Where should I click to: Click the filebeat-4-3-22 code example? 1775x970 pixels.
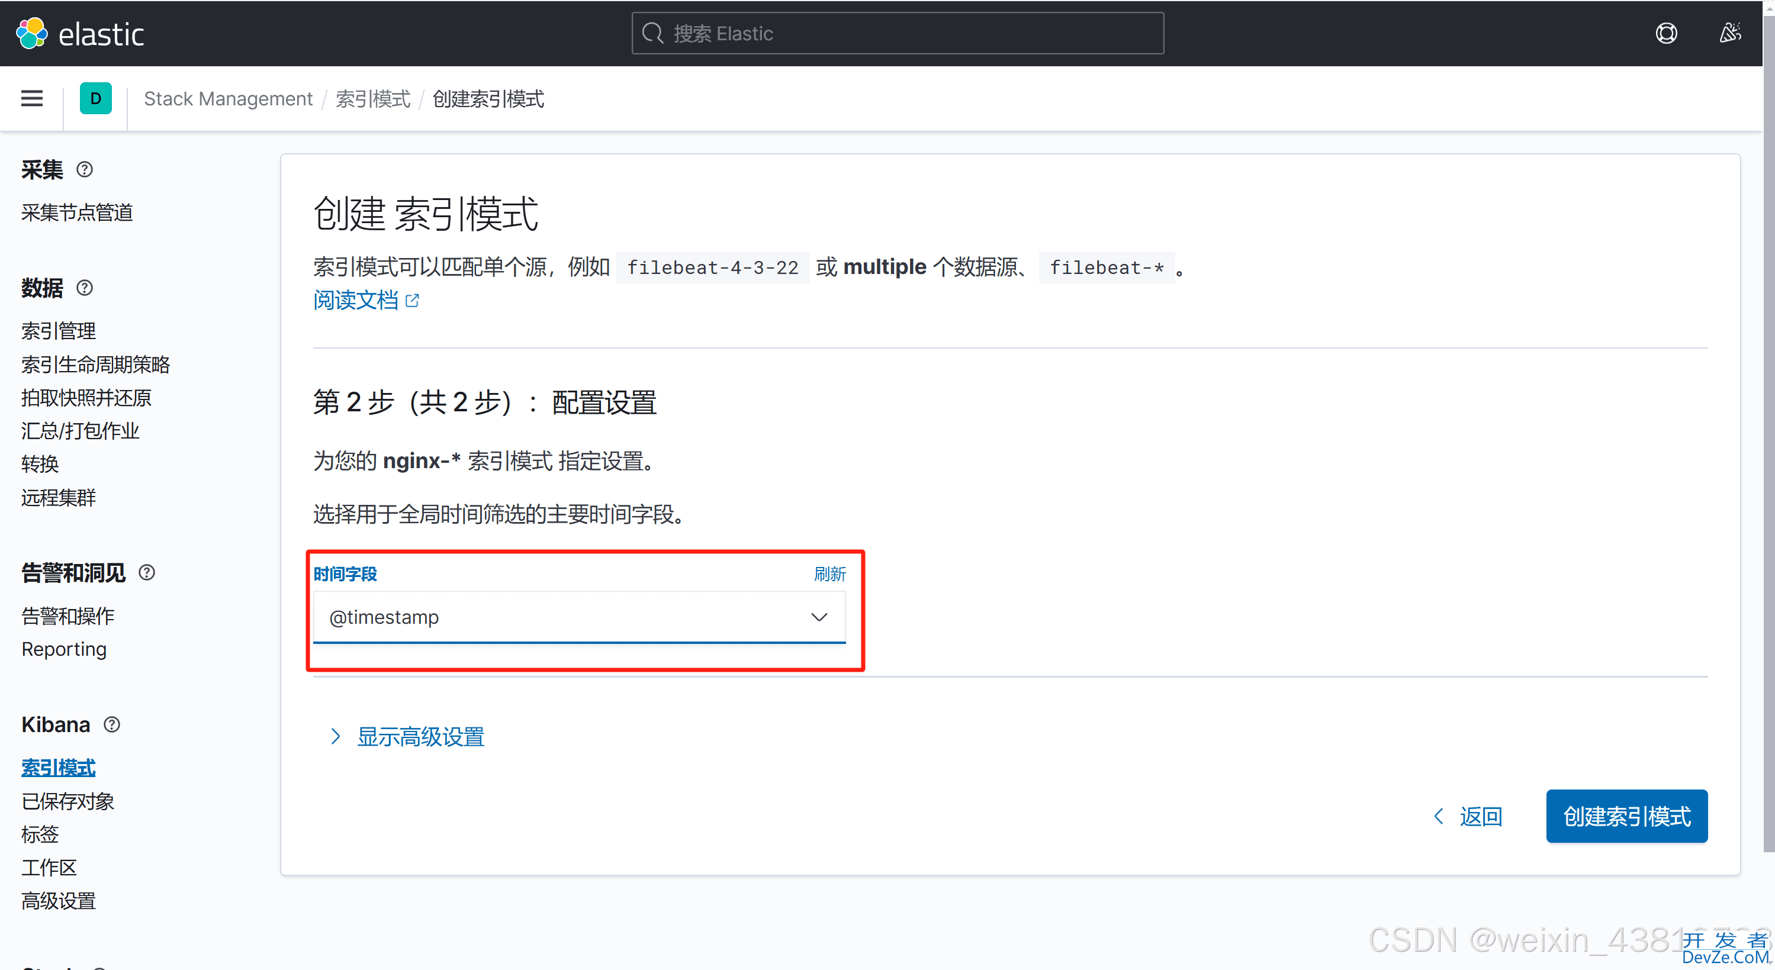[712, 268]
